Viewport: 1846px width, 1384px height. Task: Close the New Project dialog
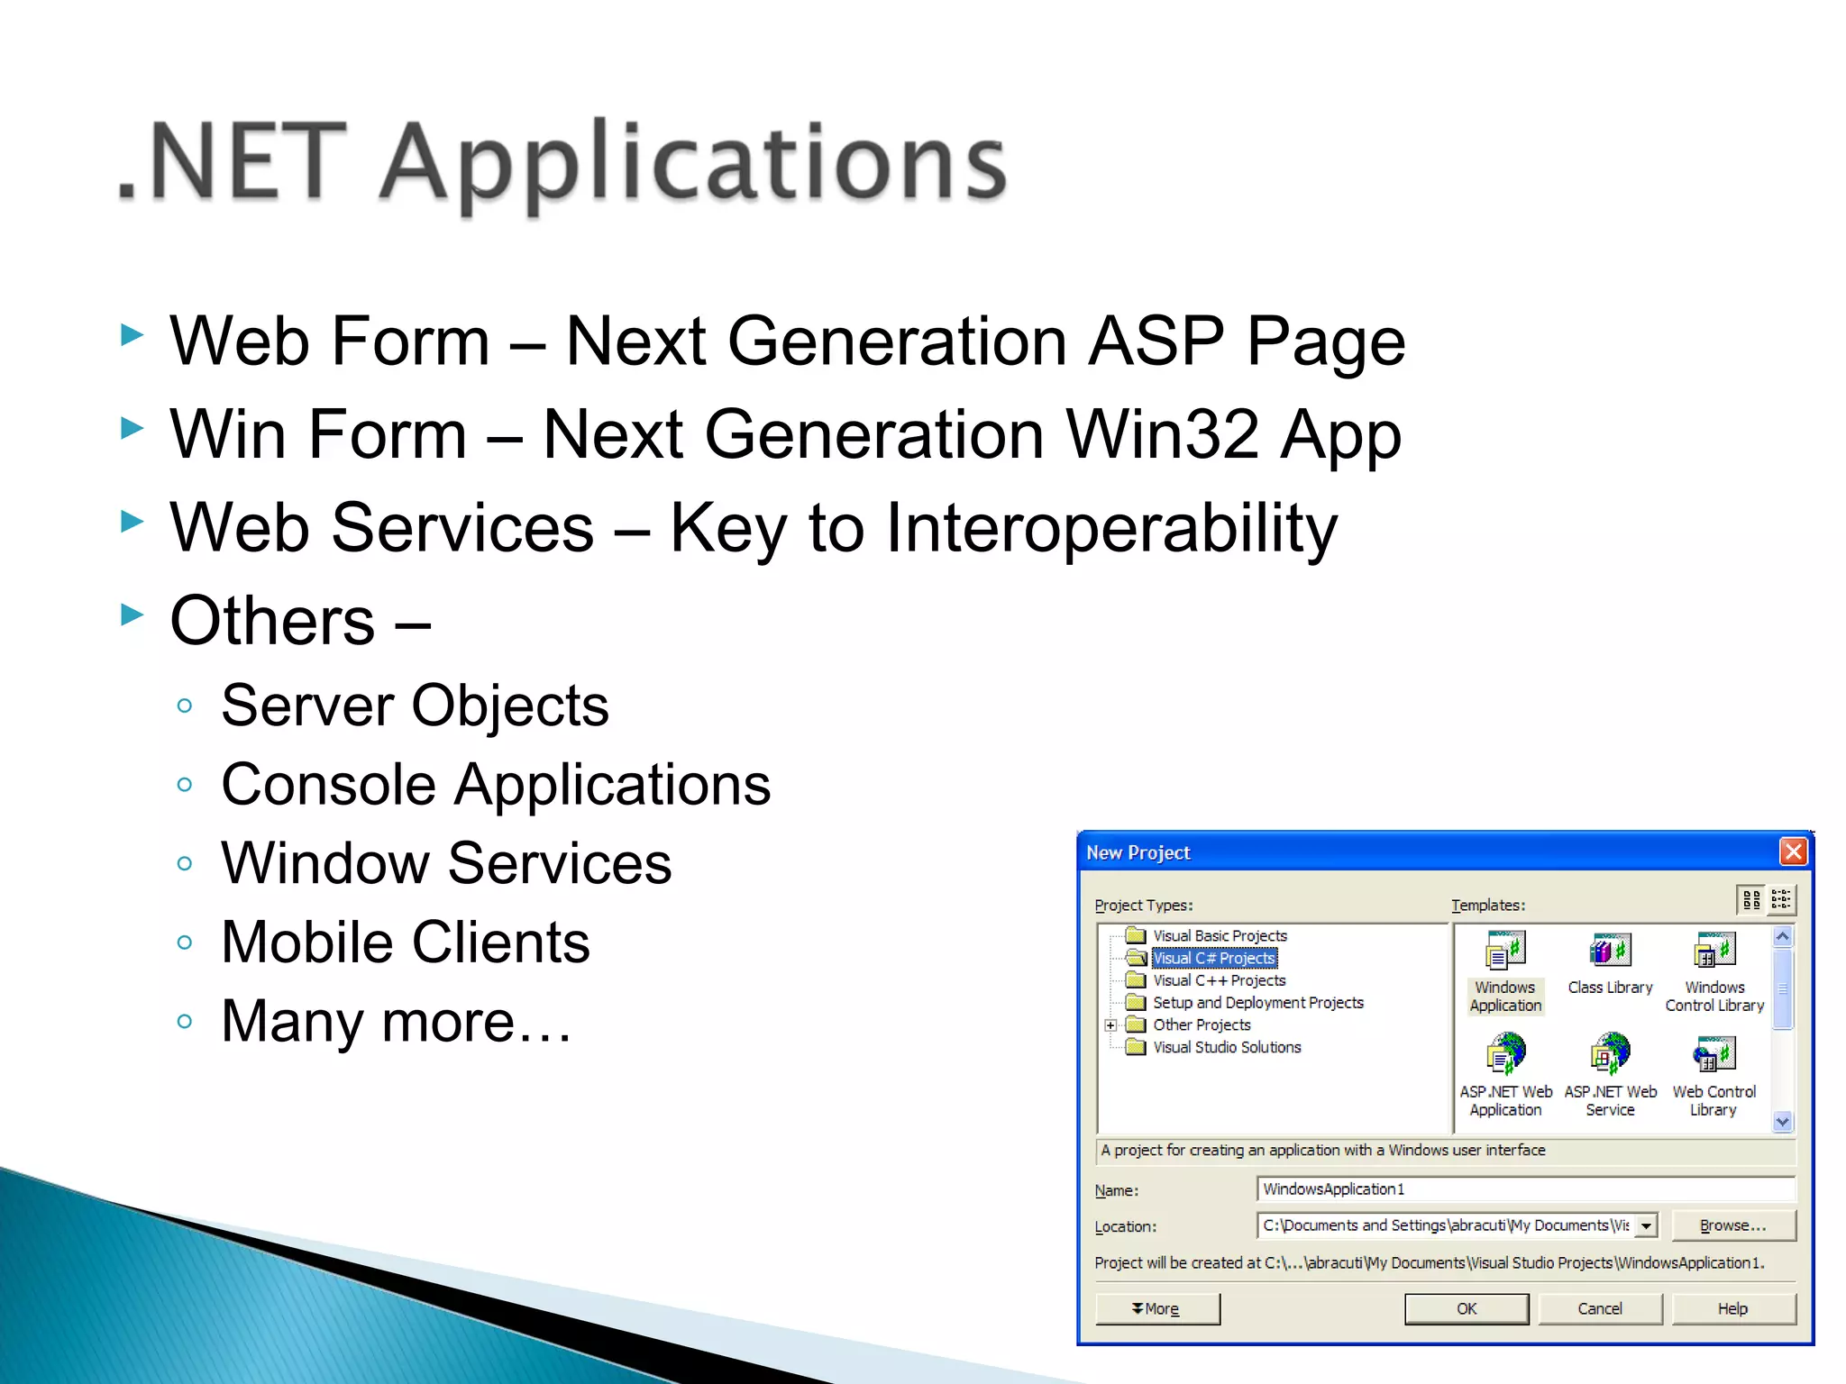tap(1793, 851)
